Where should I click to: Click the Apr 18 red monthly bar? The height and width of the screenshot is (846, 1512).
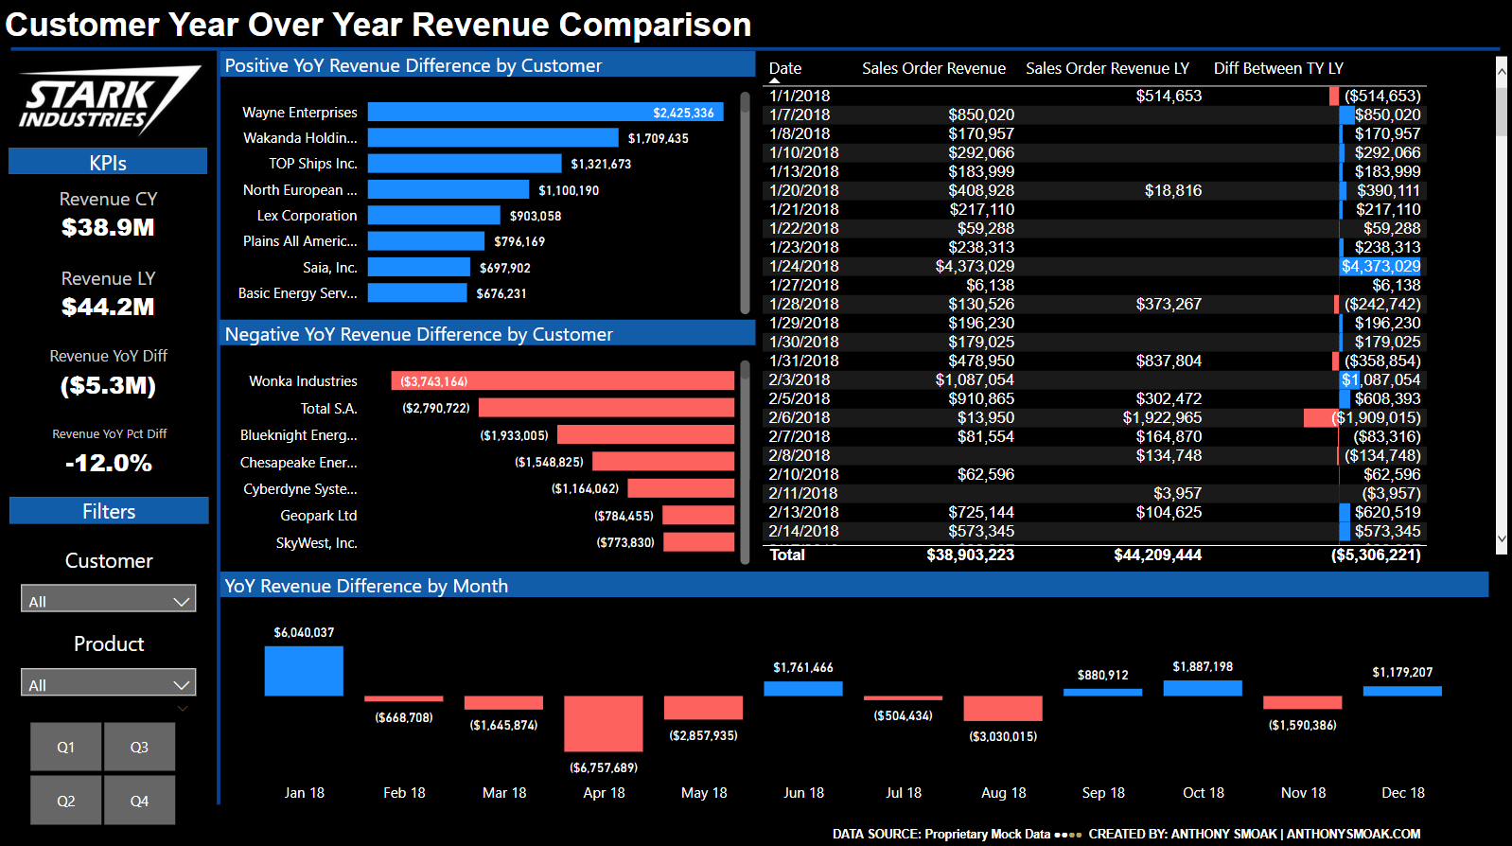[604, 724]
